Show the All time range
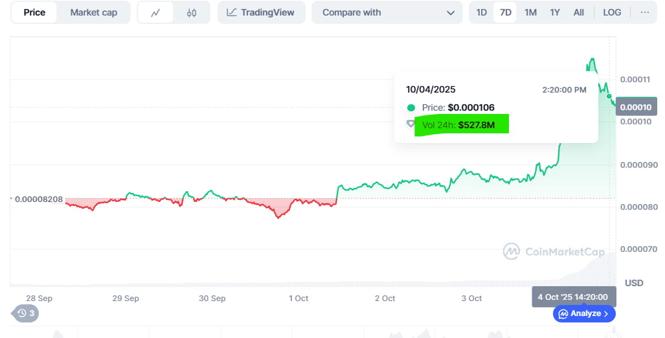Screen dimensions: 665x338 click(x=579, y=12)
